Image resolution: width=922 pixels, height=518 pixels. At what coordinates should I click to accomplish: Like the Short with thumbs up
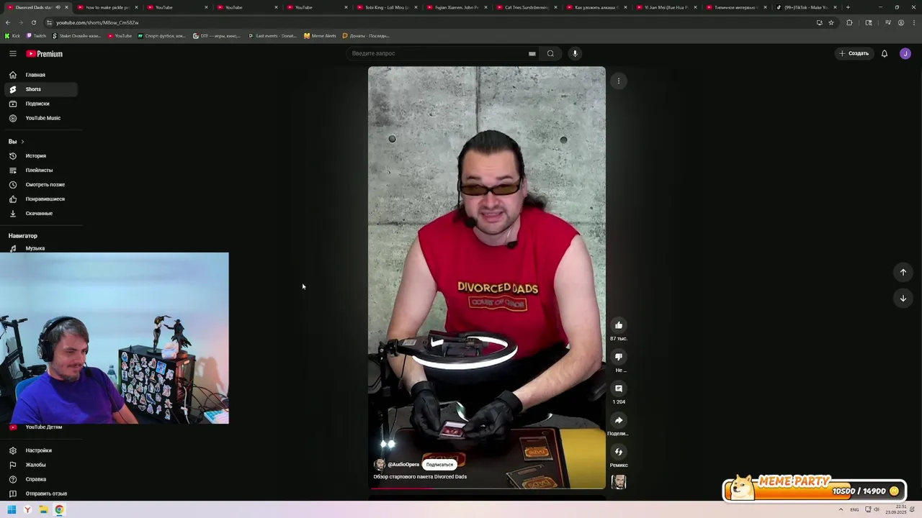[x=619, y=325]
